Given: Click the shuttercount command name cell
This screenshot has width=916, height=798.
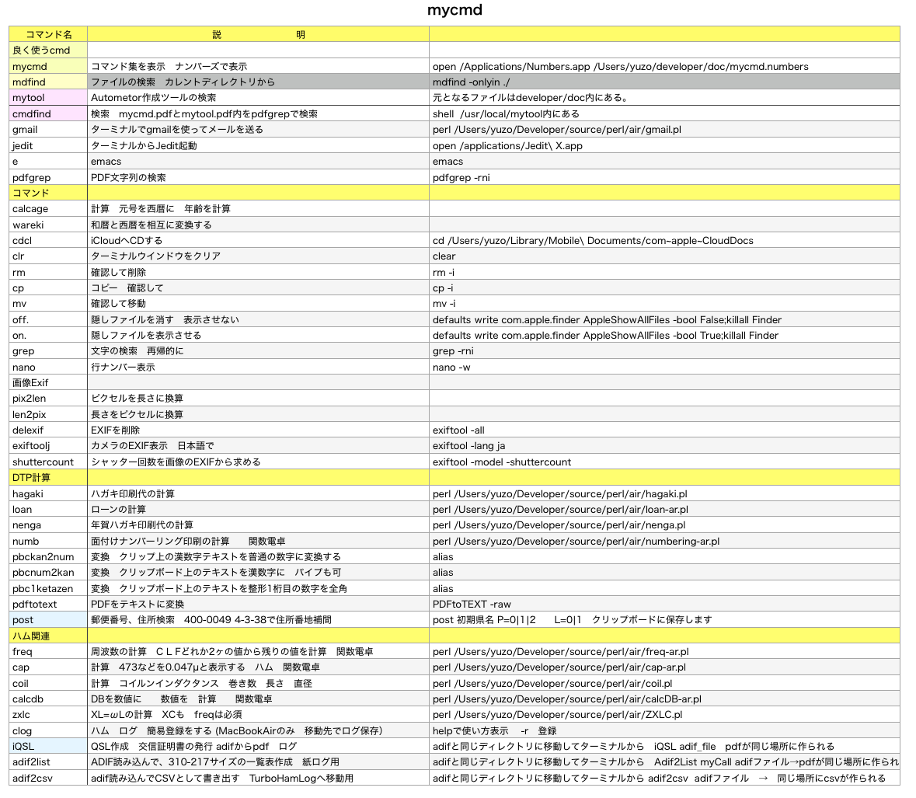Looking at the screenshot, I should pos(48,462).
